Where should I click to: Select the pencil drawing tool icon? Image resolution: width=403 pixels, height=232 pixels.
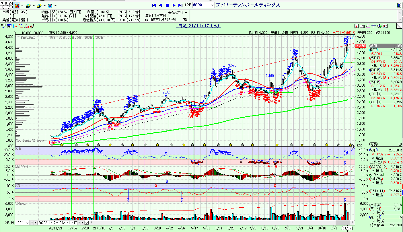pyautogui.click(x=367, y=26)
